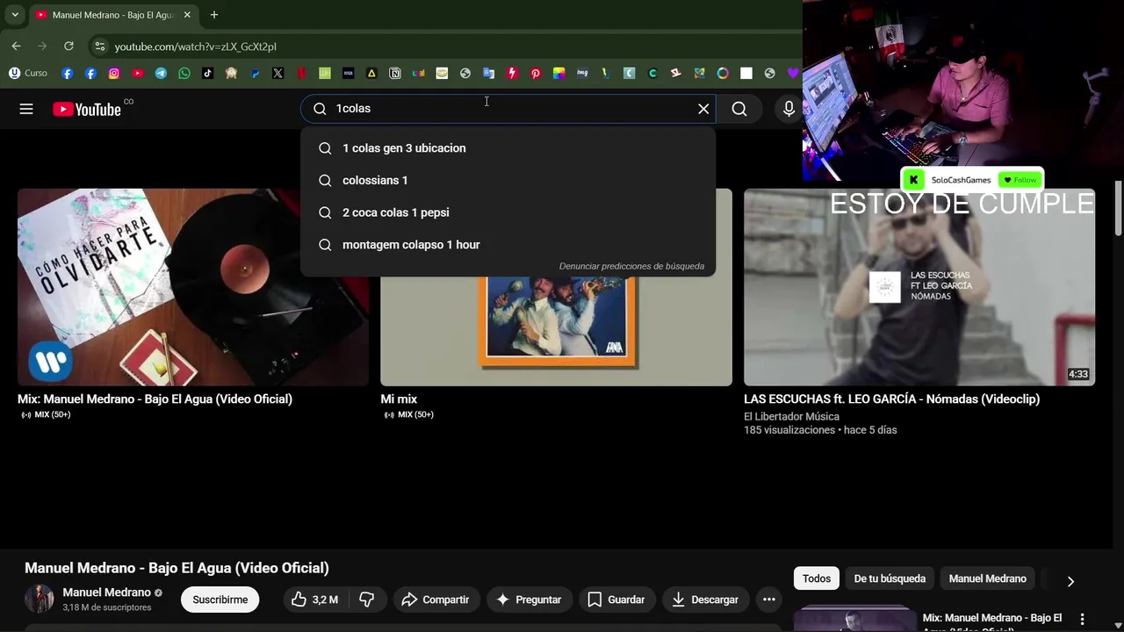1124x632 pixels.
Task: Click the Descargar download button
Action: point(705,600)
